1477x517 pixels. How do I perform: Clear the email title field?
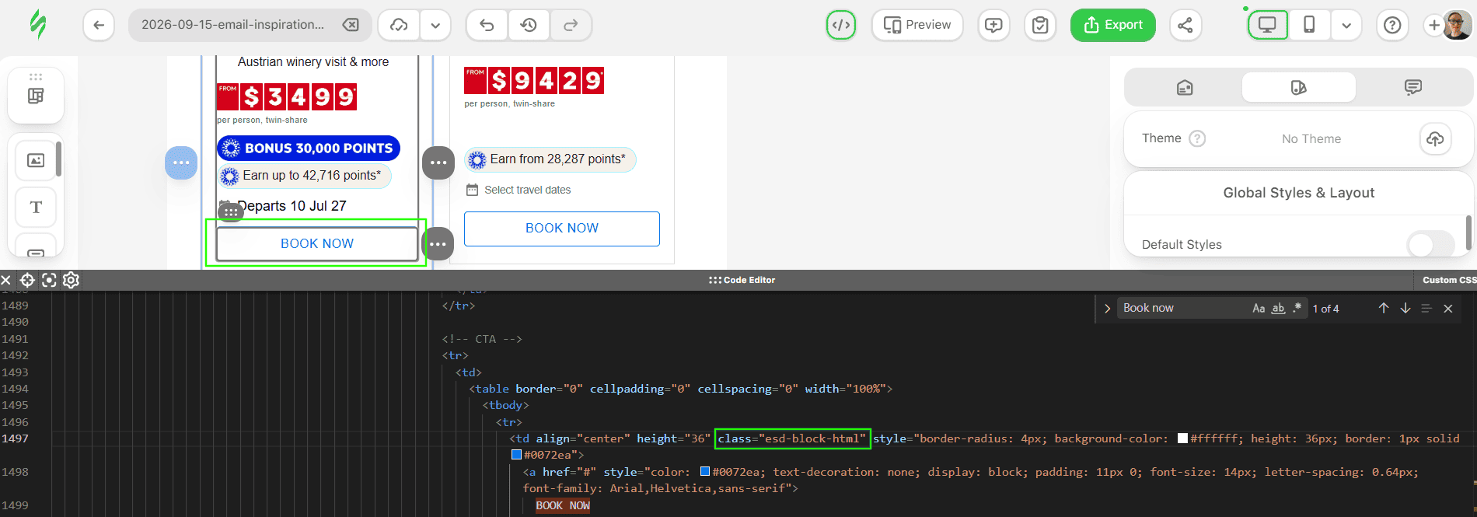[x=351, y=25]
